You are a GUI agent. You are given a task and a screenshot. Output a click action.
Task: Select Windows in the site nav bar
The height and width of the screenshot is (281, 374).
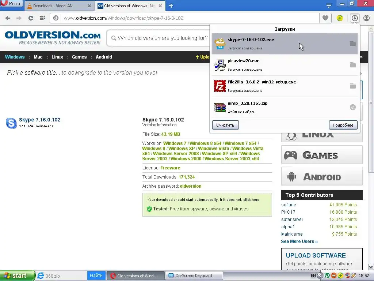click(x=15, y=57)
